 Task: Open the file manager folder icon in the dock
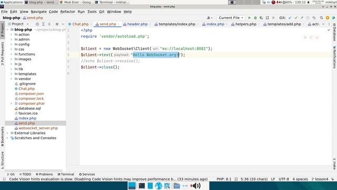177,186
